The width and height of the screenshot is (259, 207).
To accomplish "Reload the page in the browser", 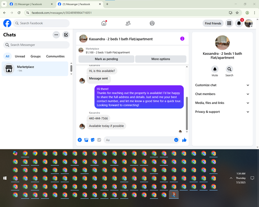I will 19,12.
